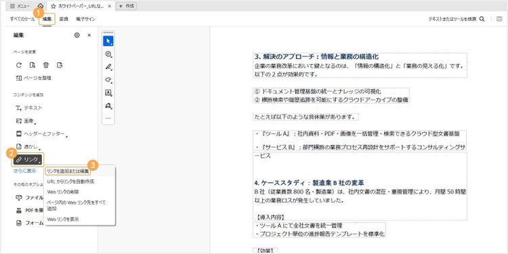Screen dimensions: 508x254
Task: Click the + 作成 button
Action: pos(126,6)
